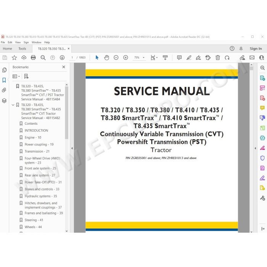The width and height of the screenshot is (267, 267).
Task: Share a link to the file icon
Action: (242, 58)
